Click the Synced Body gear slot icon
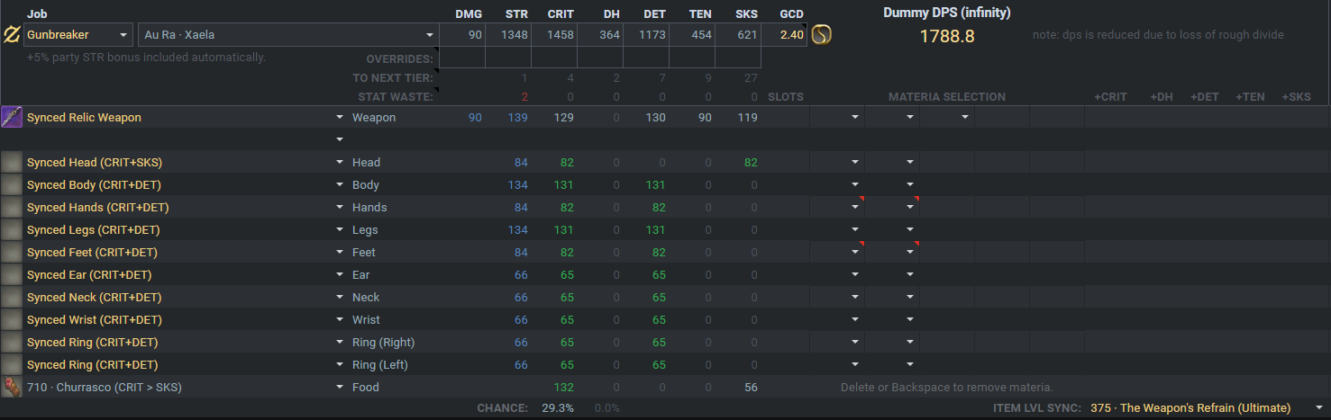This screenshot has height=420, width=1331. point(12,184)
